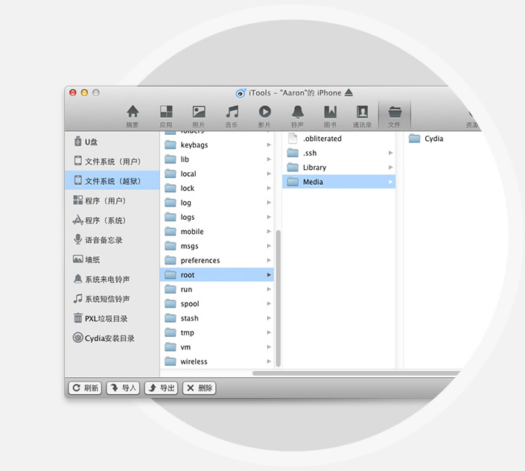Select the wireless folder
The height and width of the screenshot is (471, 525).
point(217,361)
